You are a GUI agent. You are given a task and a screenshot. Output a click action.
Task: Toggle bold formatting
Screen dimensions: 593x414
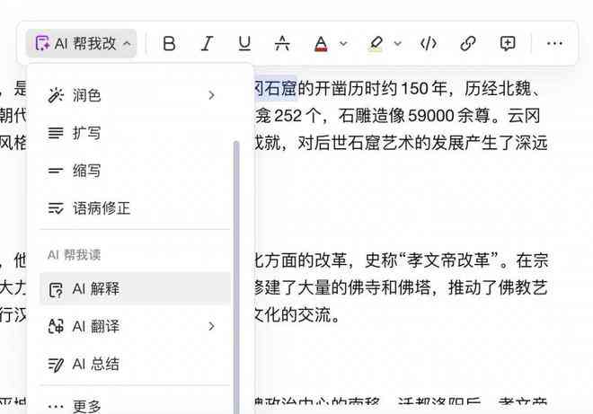[169, 44]
